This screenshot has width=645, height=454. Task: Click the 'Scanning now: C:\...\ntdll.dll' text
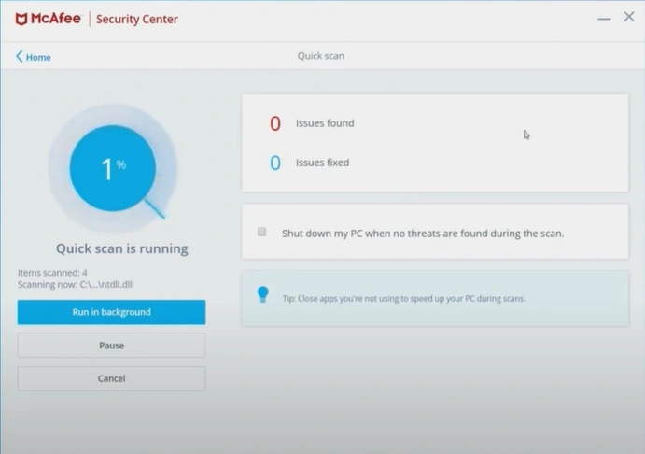click(x=75, y=284)
